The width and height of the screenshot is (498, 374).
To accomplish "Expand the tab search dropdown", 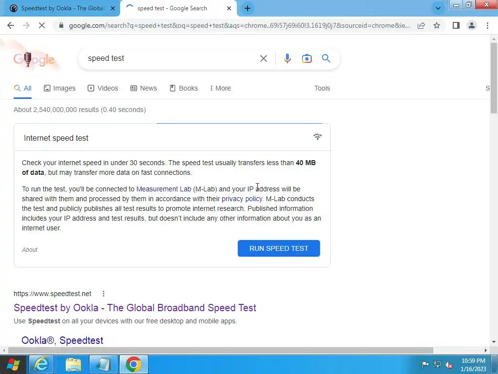I will [438, 8].
